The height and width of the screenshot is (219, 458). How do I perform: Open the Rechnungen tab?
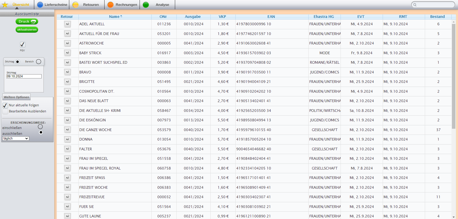coord(122,5)
